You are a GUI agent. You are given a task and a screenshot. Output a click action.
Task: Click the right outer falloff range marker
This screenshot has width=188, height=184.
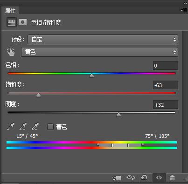pyautogui.click(x=143, y=144)
